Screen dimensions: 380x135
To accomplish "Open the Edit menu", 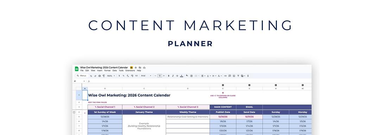I will [x=87, y=71].
